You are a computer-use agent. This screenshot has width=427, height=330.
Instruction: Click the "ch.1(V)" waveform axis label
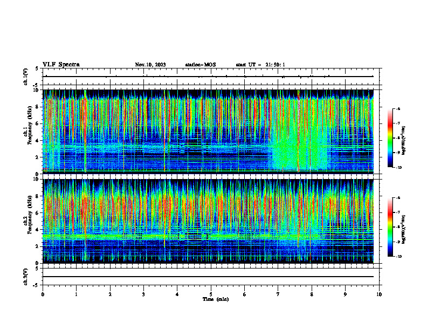[26, 77]
